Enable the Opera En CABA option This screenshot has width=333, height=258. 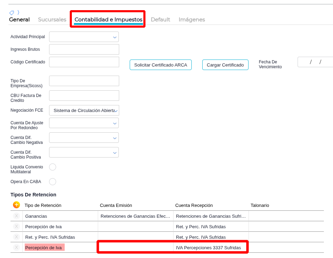pos(53,182)
